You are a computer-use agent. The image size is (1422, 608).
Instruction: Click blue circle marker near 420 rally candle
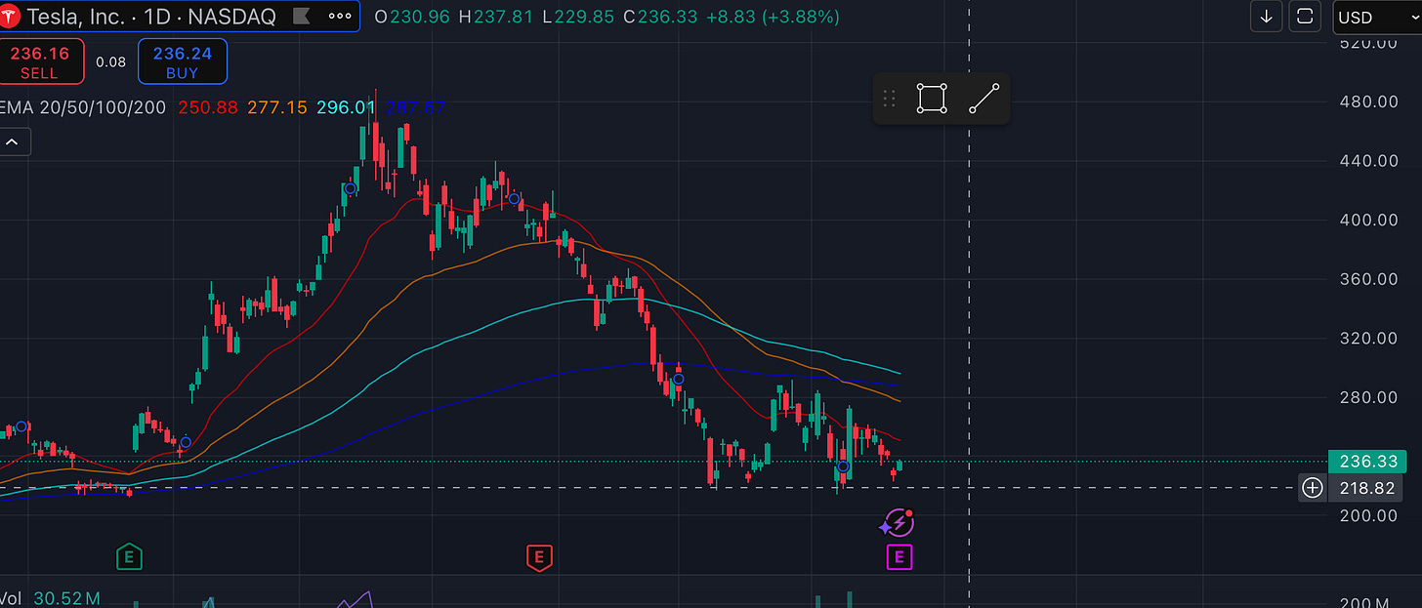point(350,188)
